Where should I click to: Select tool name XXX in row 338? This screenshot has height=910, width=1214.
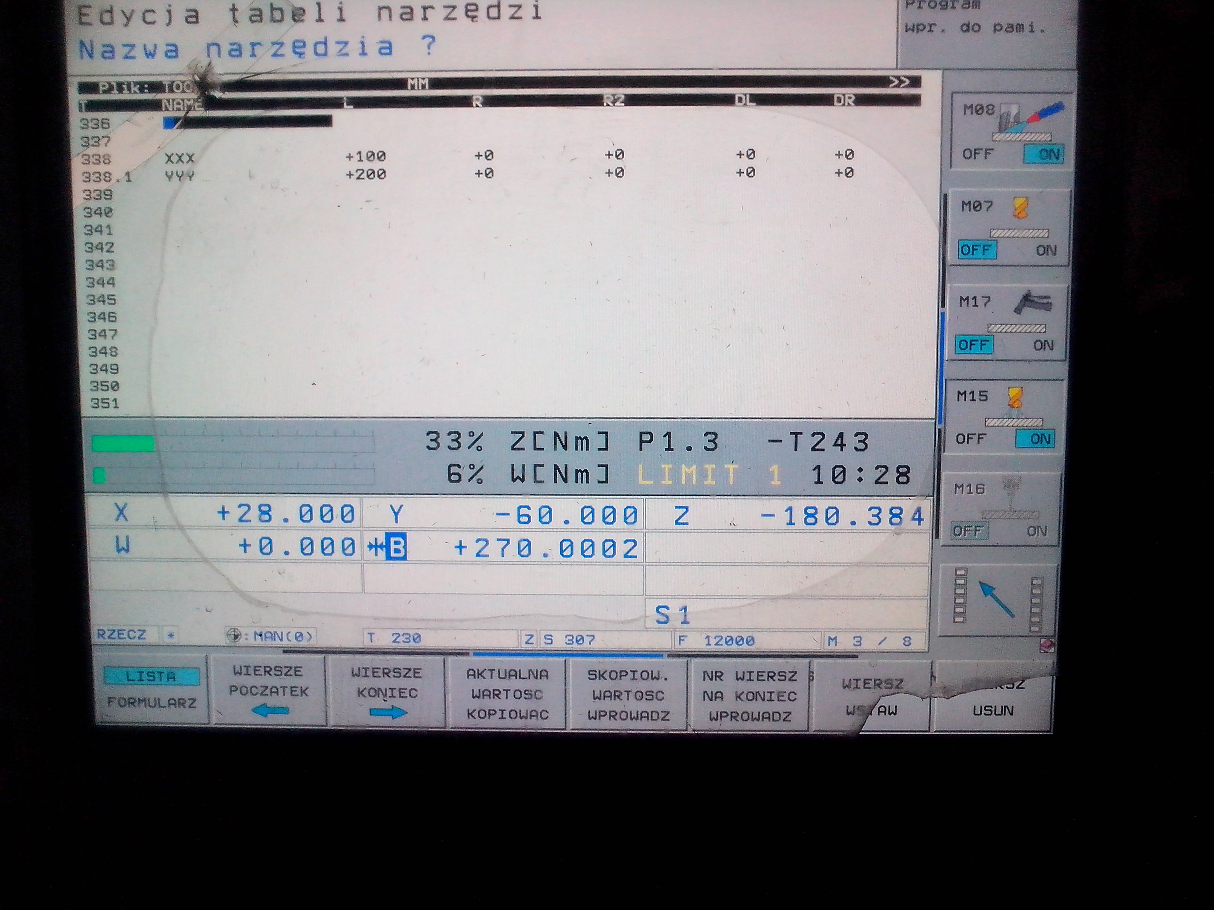pos(180,158)
